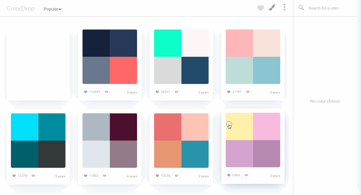Image resolution: width=361 pixels, height=195 pixels.
Task: Toggle the eye view on the 113481 palette
Action: coord(107,92)
